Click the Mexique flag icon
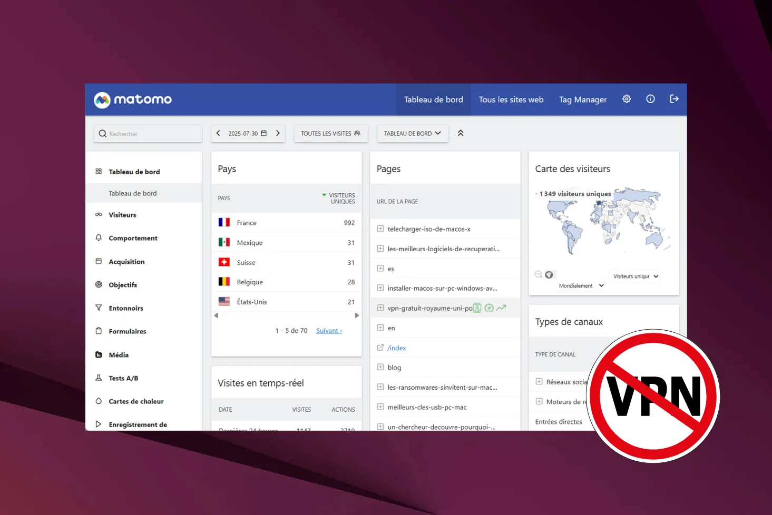 (224, 242)
